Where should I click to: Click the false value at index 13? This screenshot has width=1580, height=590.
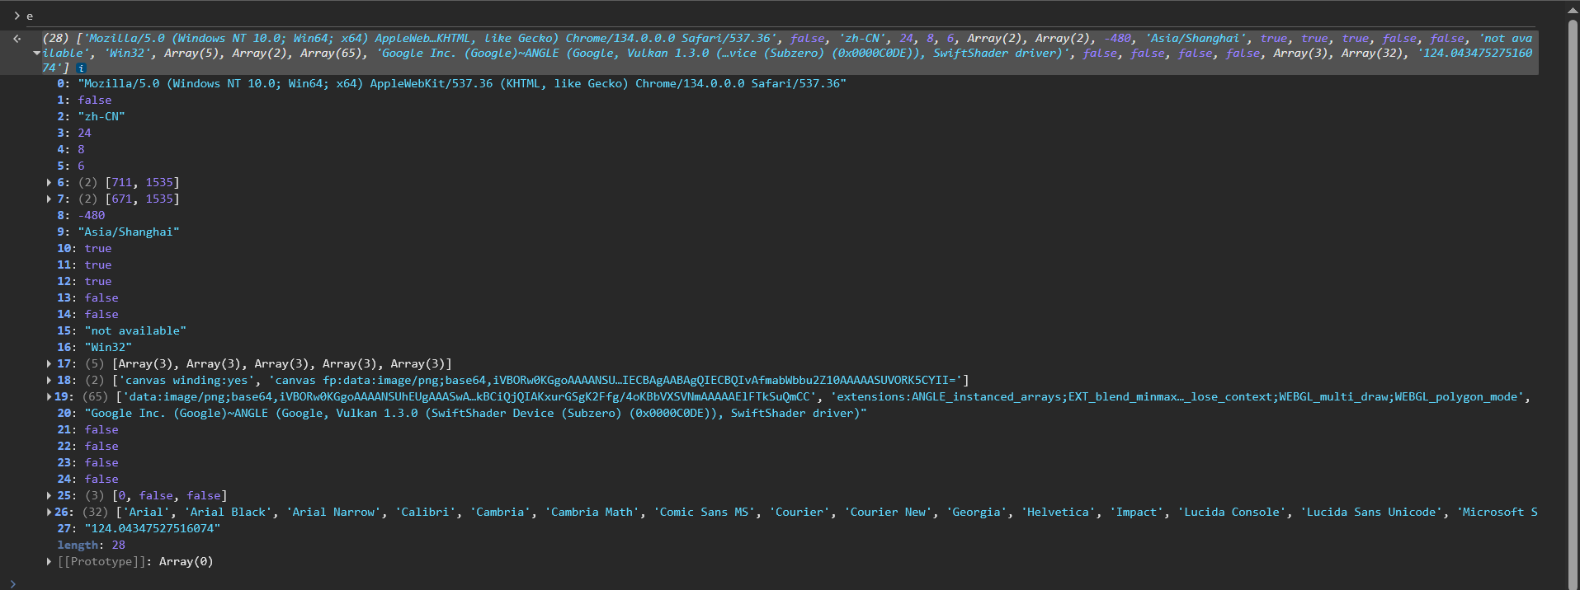[101, 297]
